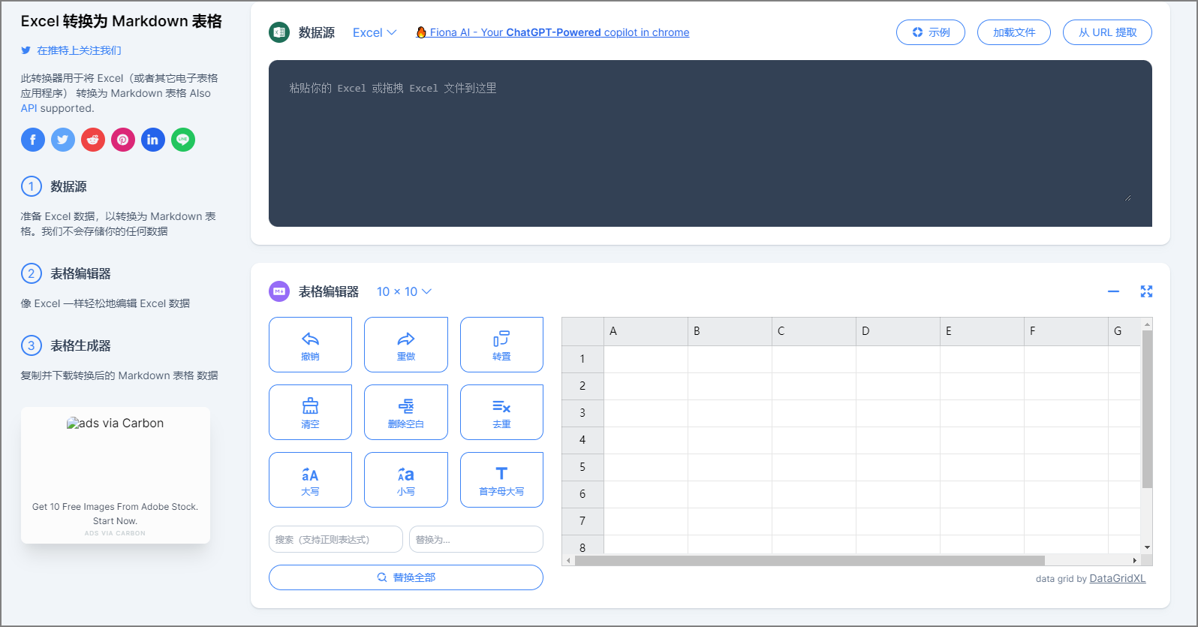Viewport: 1198px width, 627px height.
Task: Click step 3 表格生成器 heading
Action: [80, 345]
